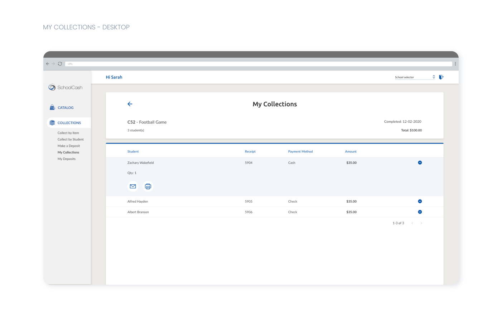Image resolution: width=497 pixels, height=310 pixels.
Task: Click the browser back arrow
Action: pyautogui.click(x=48, y=64)
